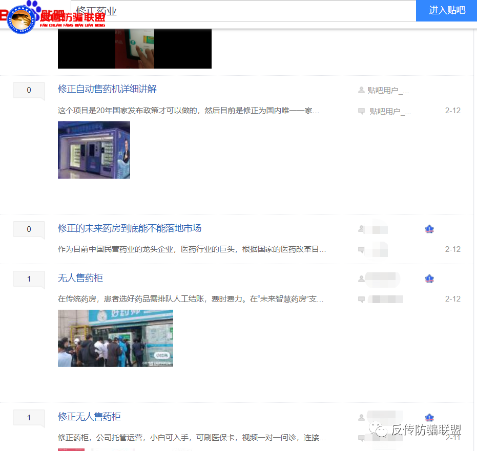Open last replier 贴吧用户_ beside the speech-bubble icon

click(x=390, y=111)
